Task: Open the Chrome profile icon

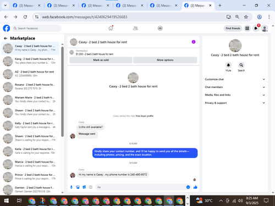Action: coord(259,17)
